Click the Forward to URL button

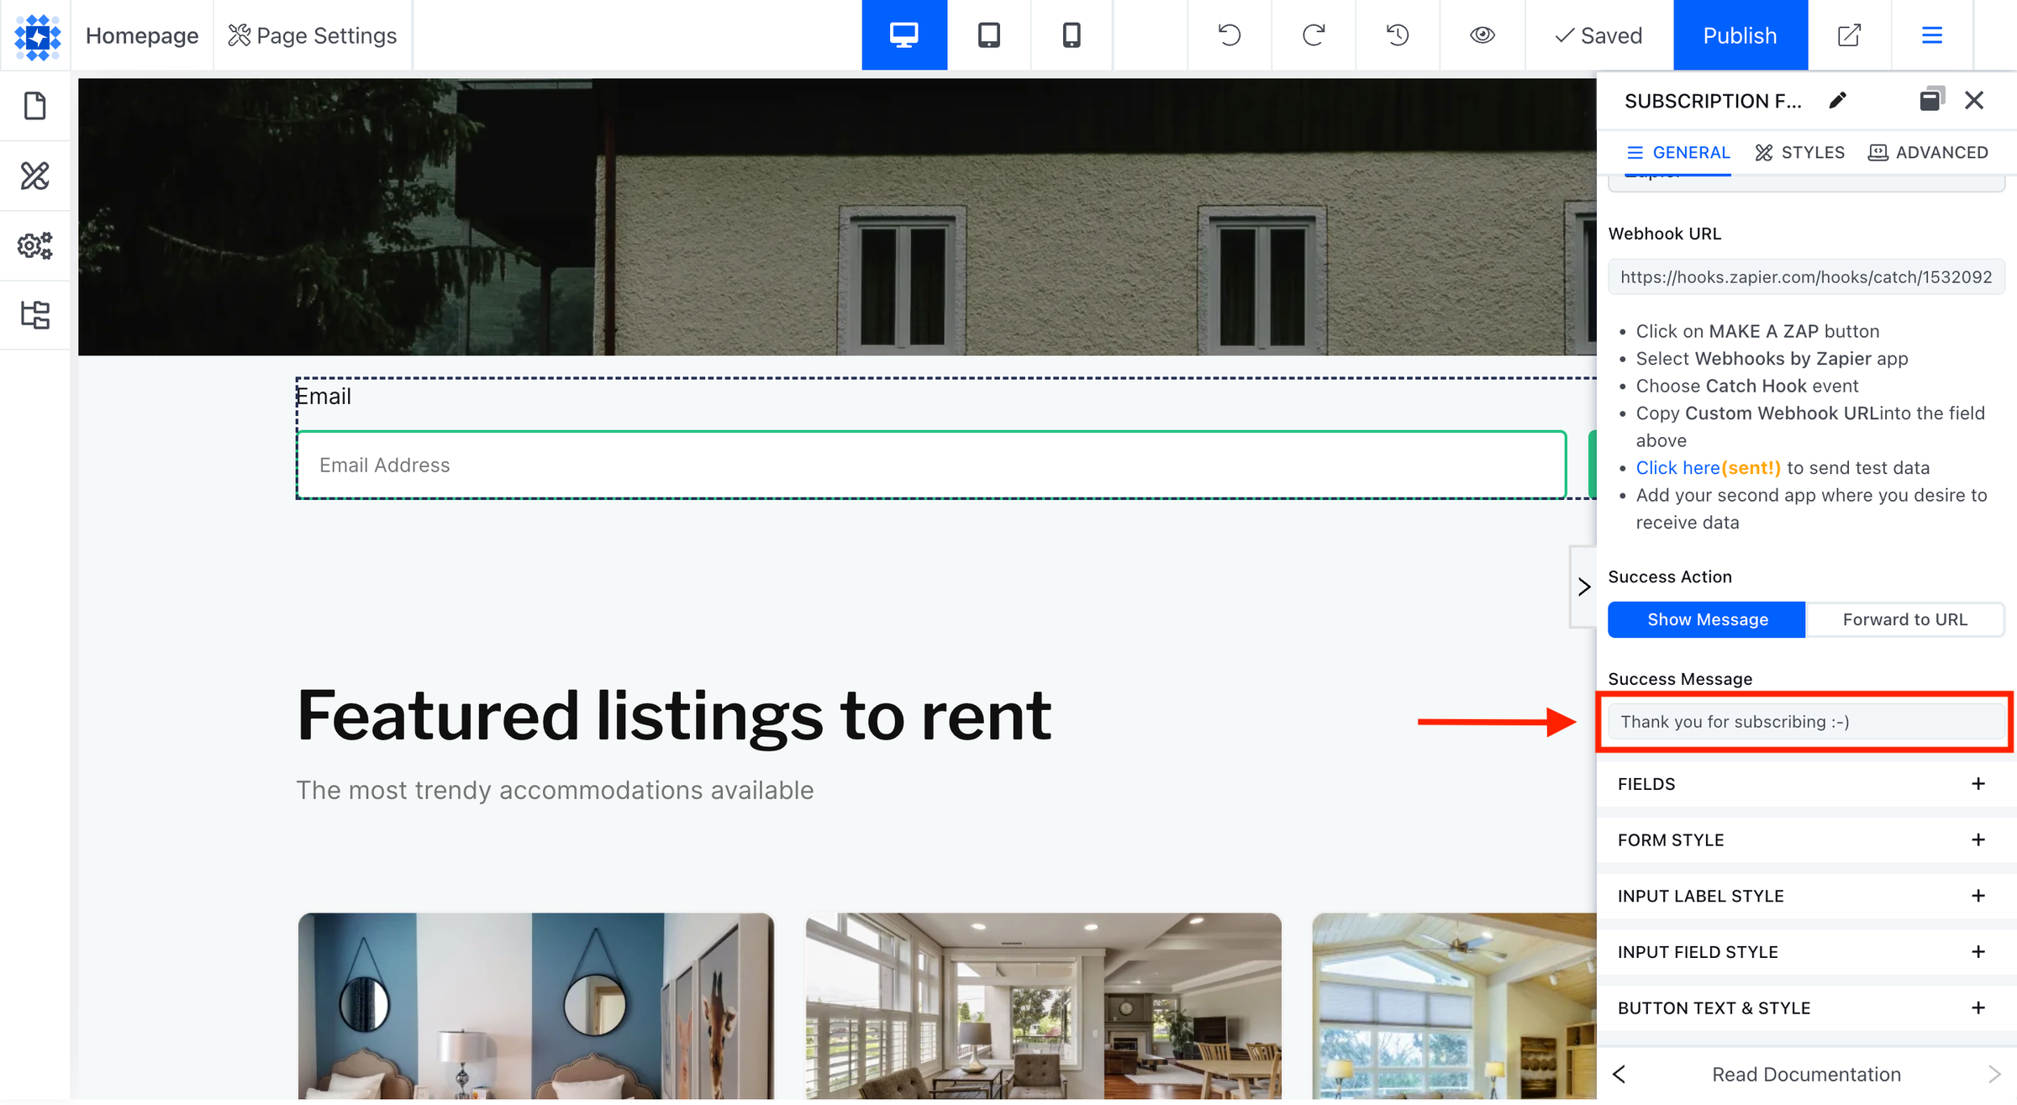1904,619
